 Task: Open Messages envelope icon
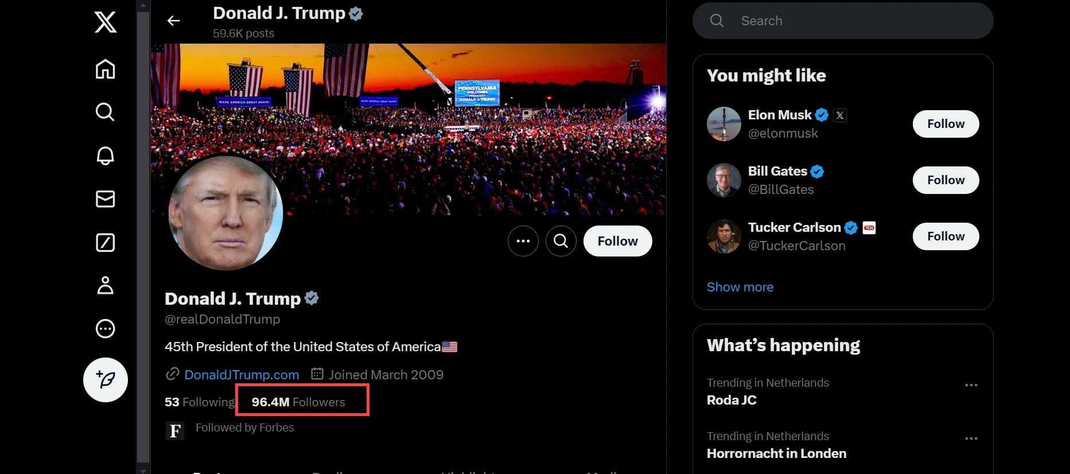tap(105, 199)
